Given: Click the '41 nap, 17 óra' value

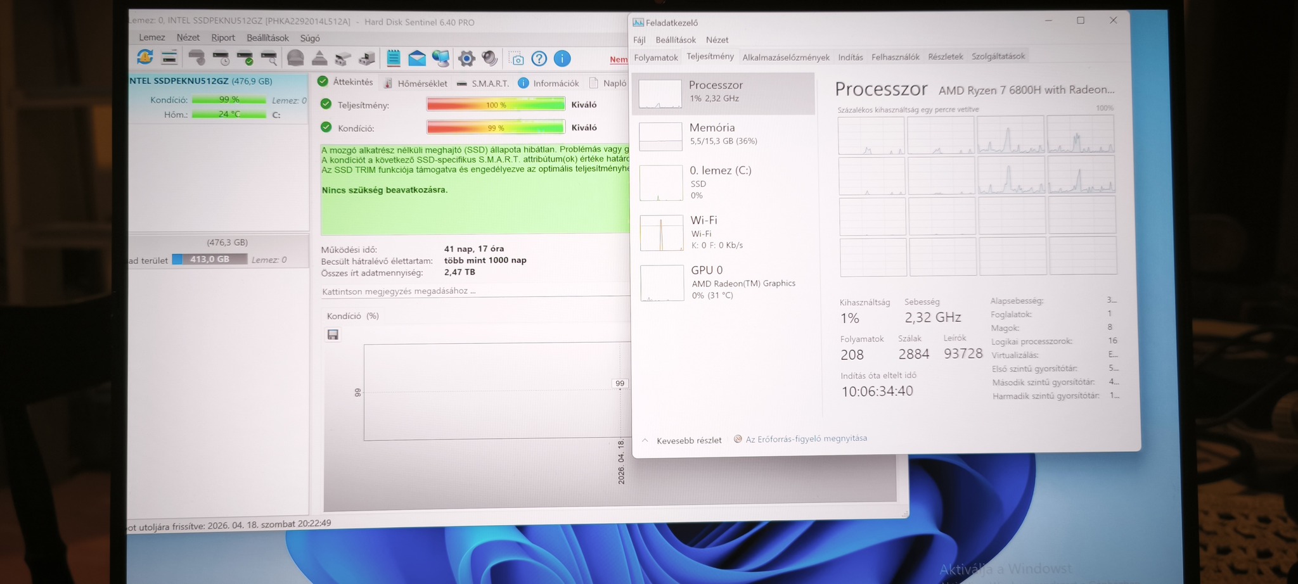Looking at the screenshot, I should pos(474,249).
